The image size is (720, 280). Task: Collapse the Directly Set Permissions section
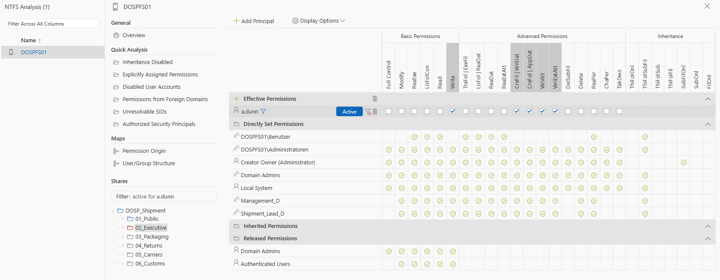coord(708,124)
